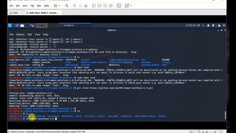Revert to the previous snapshot icon
The width and height of the screenshot is (236, 133).
pos(80,6)
